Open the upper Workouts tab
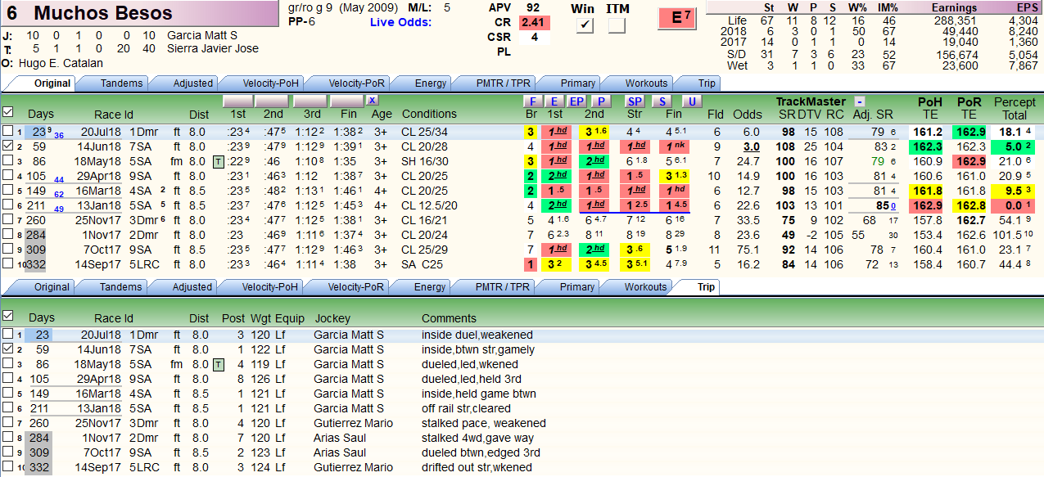 click(646, 83)
